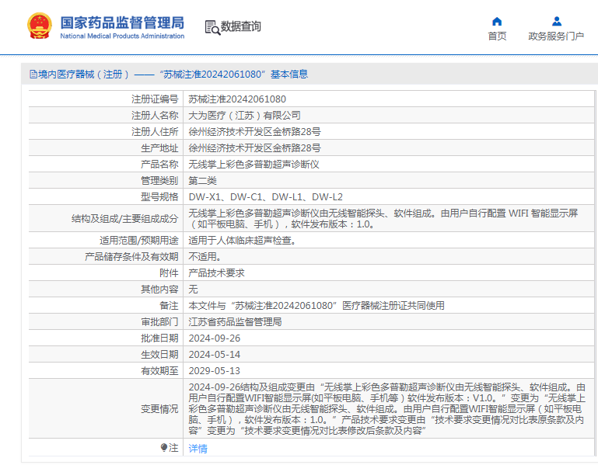Click National Medical Products Administration subtitle
Viewport: 598px width, 465px height.
pos(122,36)
